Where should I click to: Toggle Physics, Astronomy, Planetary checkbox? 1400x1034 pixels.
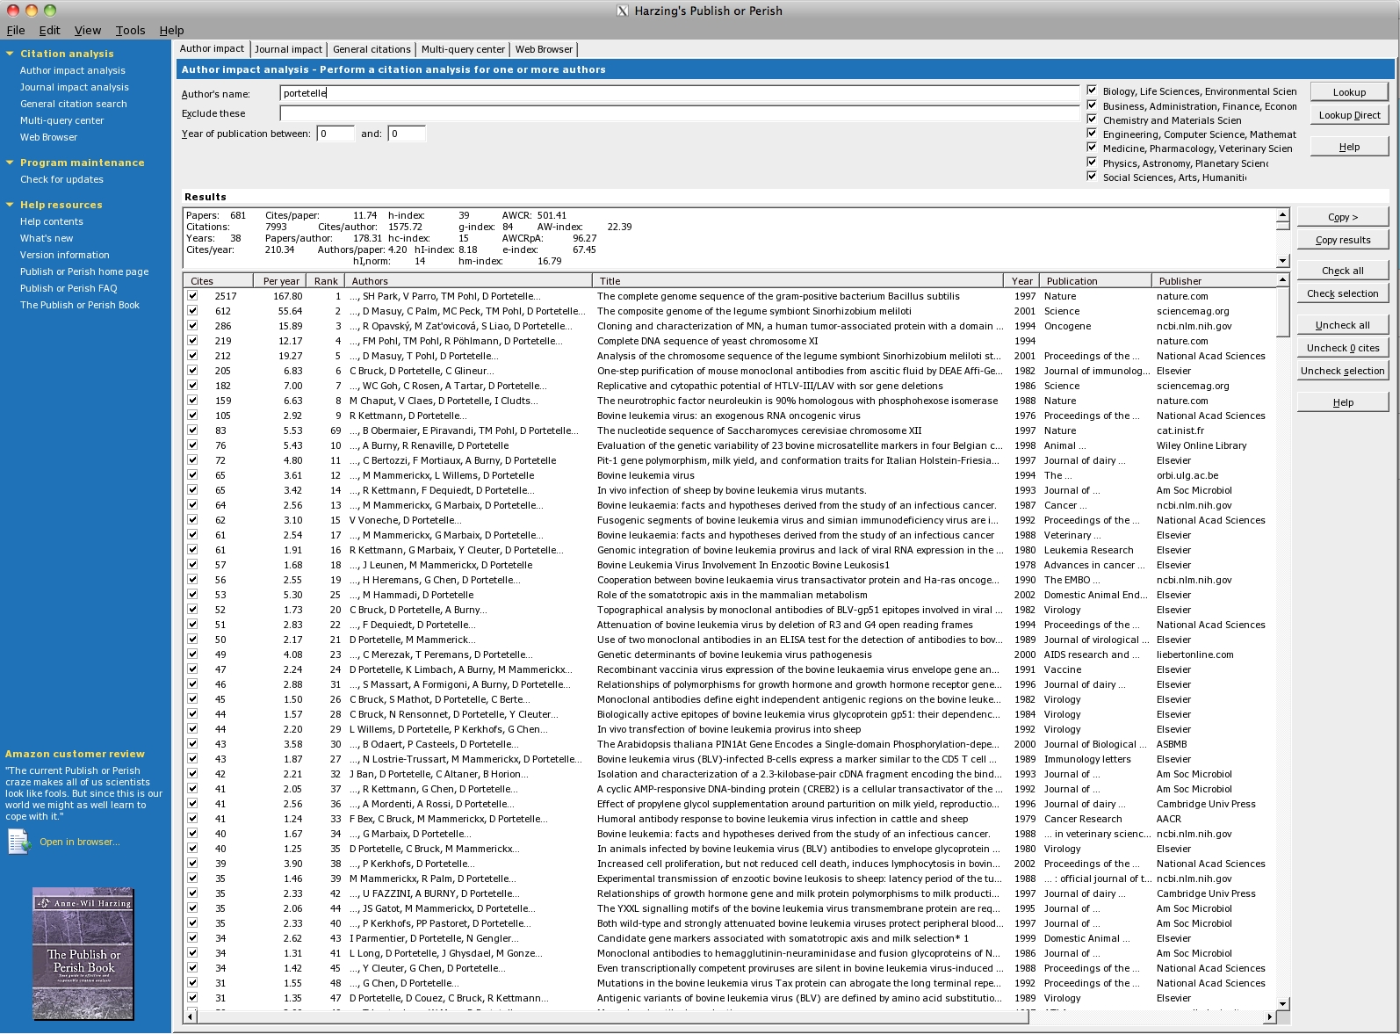1092,163
